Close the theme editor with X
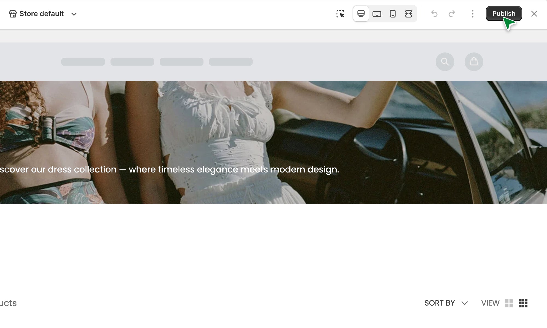The image size is (547, 328). 534,14
